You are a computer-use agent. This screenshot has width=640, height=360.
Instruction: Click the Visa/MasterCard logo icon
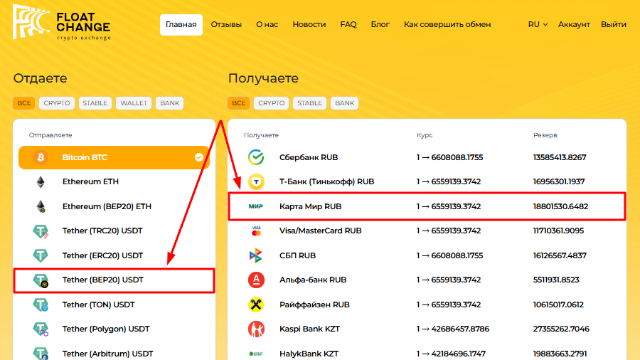[x=256, y=231]
